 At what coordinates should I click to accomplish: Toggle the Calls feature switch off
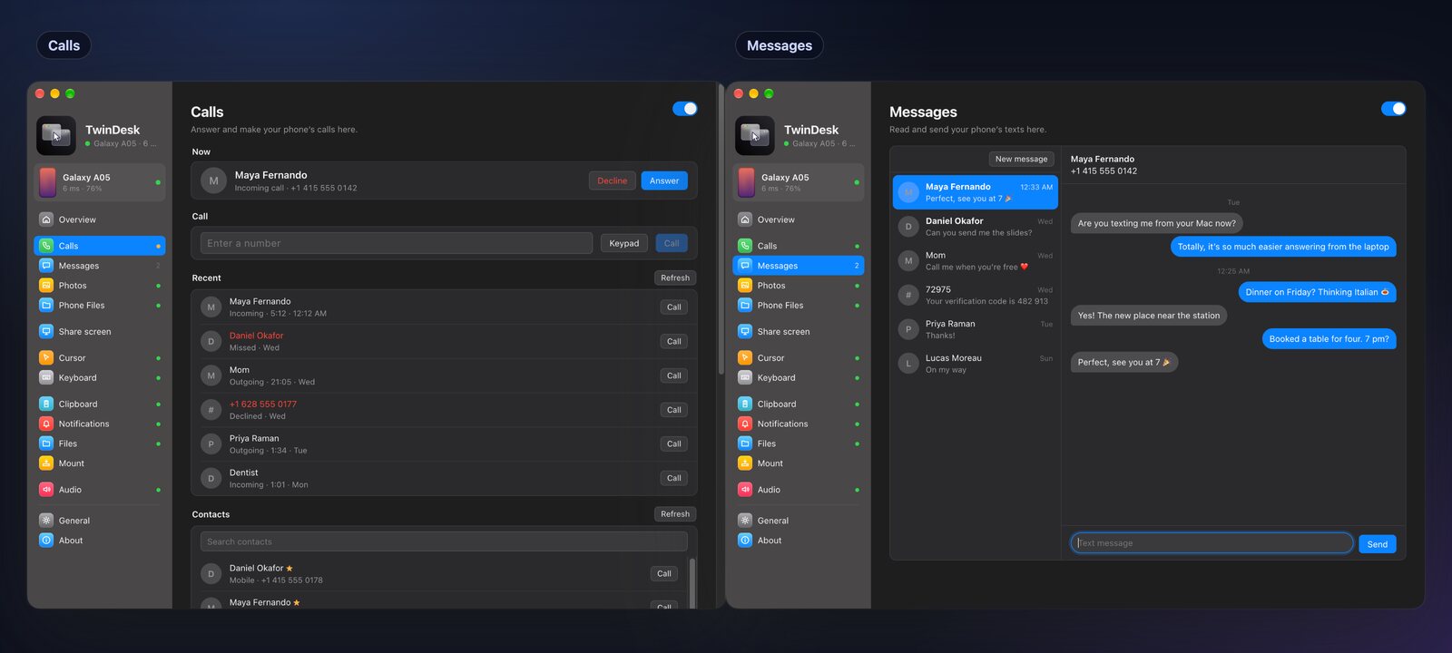tap(685, 109)
